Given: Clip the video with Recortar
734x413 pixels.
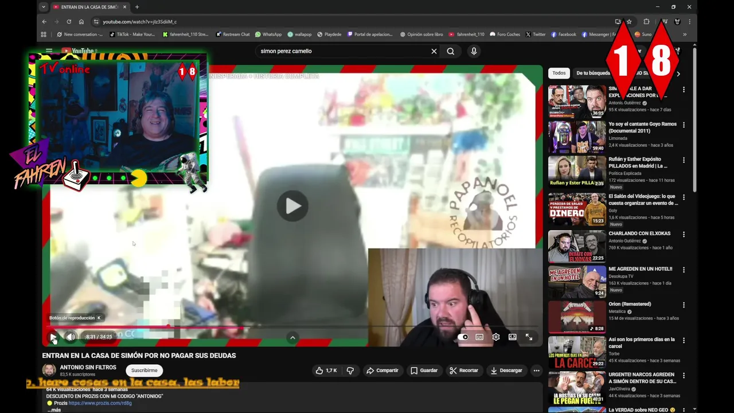Looking at the screenshot, I should [x=464, y=371].
